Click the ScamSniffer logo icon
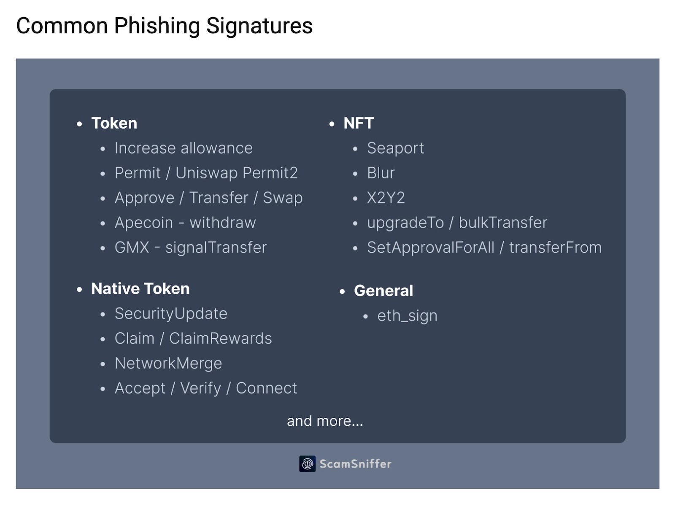Image resolution: width=675 pixels, height=506 pixels. pos(307,464)
